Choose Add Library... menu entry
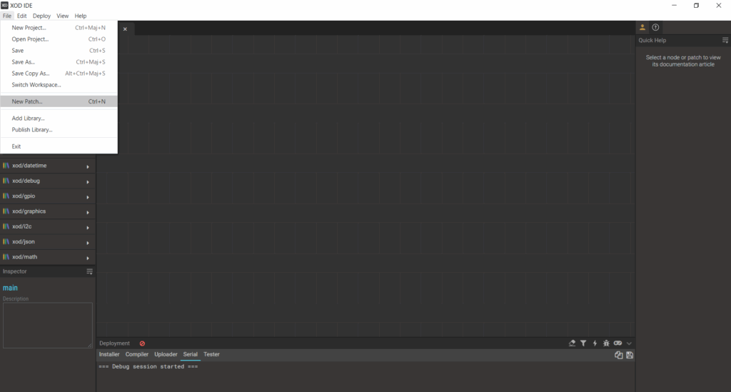This screenshot has width=731, height=392. click(x=59, y=119)
